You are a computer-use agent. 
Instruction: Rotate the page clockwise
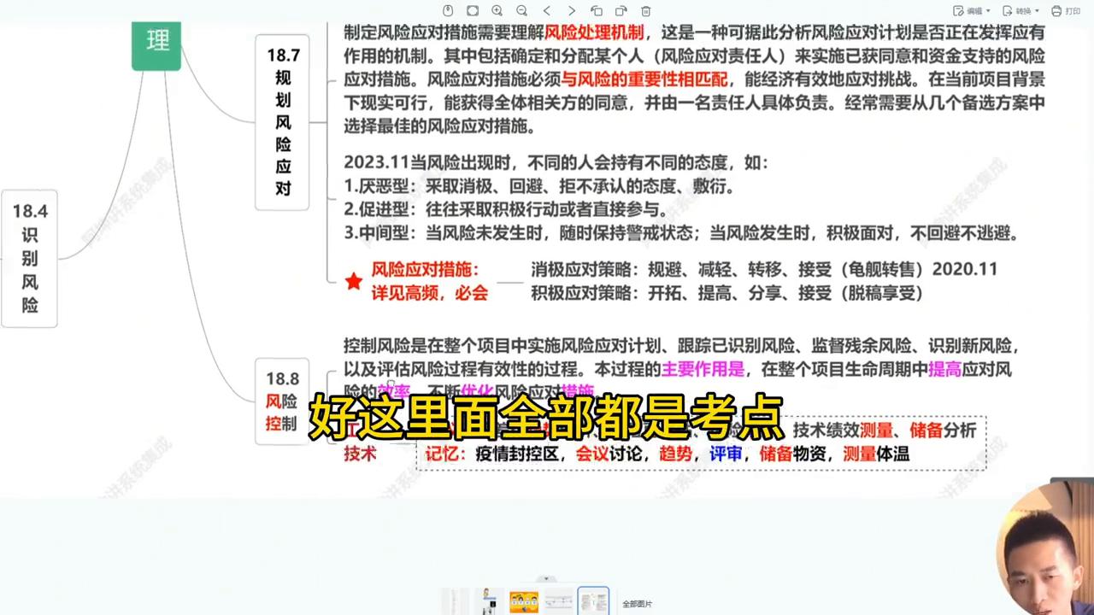(621, 11)
